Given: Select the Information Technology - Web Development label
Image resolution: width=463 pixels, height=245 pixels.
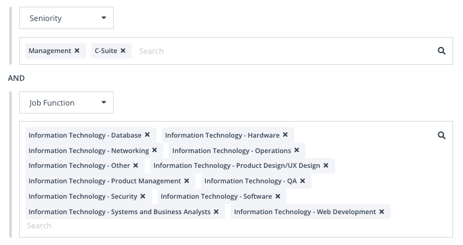Looking at the screenshot, I should (x=305, y=212).
